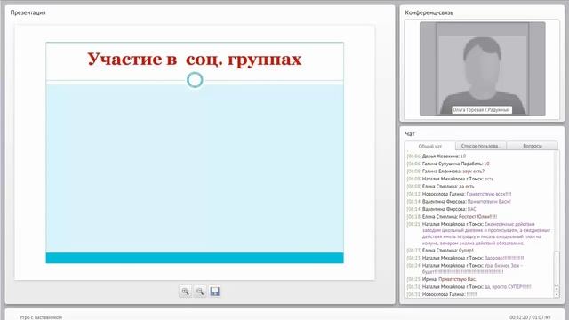This screenshot has width=569, height=320.
Task: Click Наталья Михайлова's 'Здорово' message
Action: (x=465, y=258)
